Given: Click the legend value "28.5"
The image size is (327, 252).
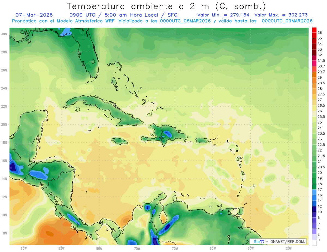Looking at the screenshot, I should coord(321,83).
